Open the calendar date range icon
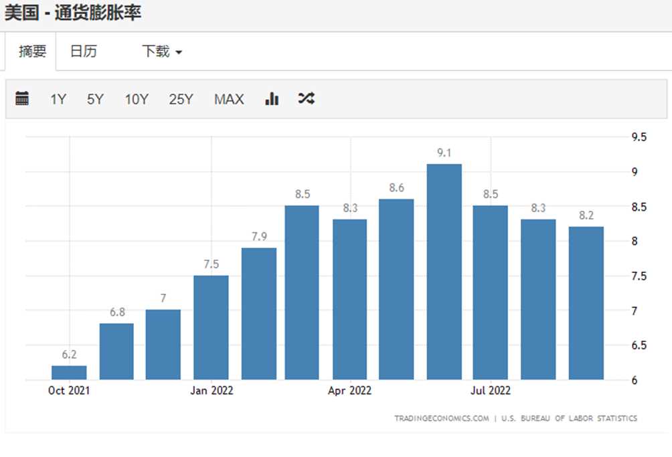This screenshot has width=672, height=457. 22,99
